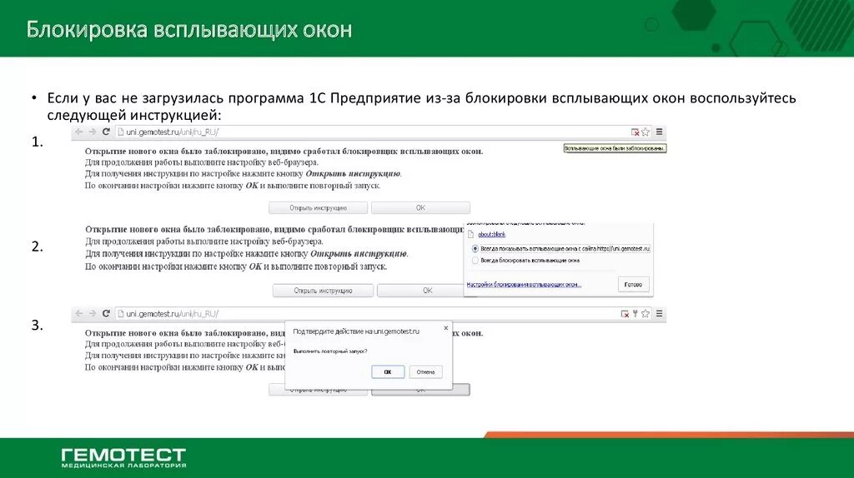
Task: Click the forward arrow in step 1 browser toolbar
Action: click(x=92, y=132)
